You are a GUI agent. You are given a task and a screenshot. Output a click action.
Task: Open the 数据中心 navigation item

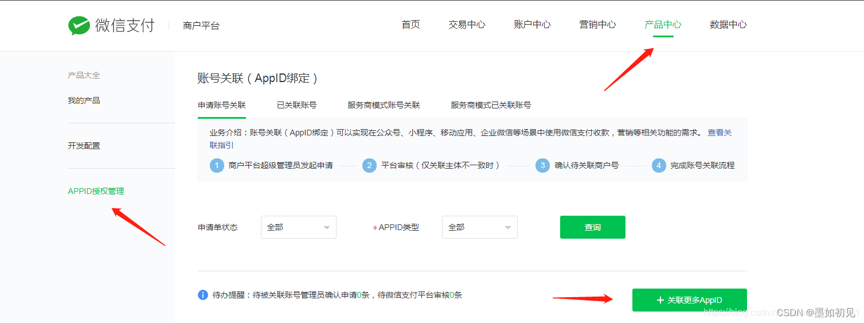(x=728, y=25)
